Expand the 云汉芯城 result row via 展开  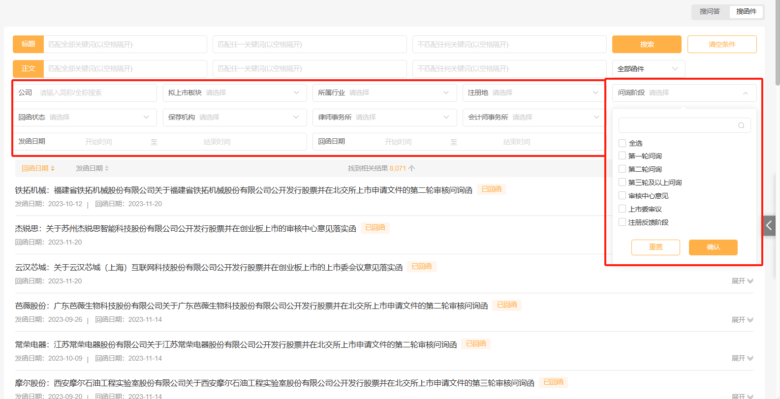coord(742,281)
